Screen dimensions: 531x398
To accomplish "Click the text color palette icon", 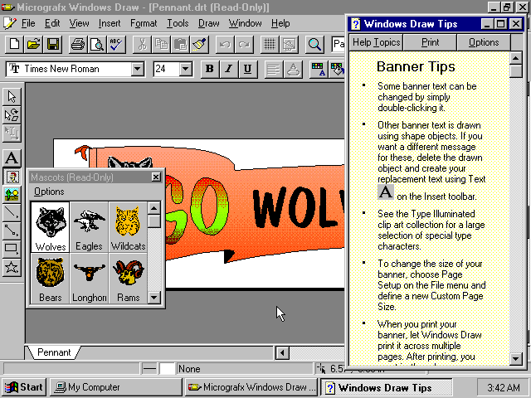I will (318, 69).
